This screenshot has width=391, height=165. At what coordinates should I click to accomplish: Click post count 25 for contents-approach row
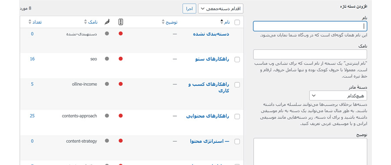click(32, 116)
